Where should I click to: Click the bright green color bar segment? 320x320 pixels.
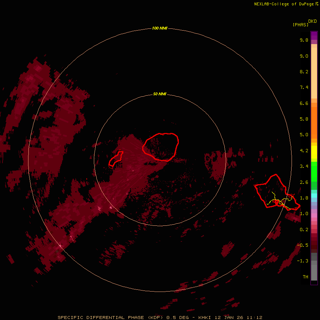tap(314, 171)
